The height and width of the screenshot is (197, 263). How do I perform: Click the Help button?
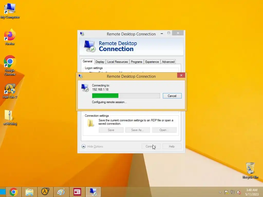click(x=172, y=146)
